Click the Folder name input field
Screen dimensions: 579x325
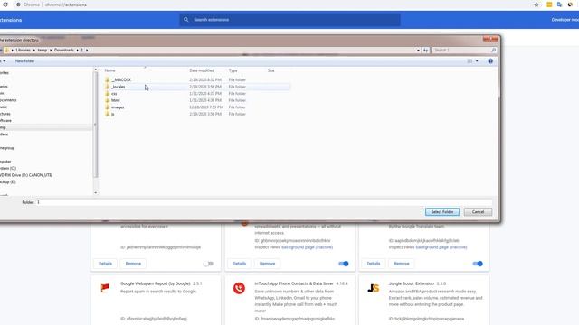(264, 202)
